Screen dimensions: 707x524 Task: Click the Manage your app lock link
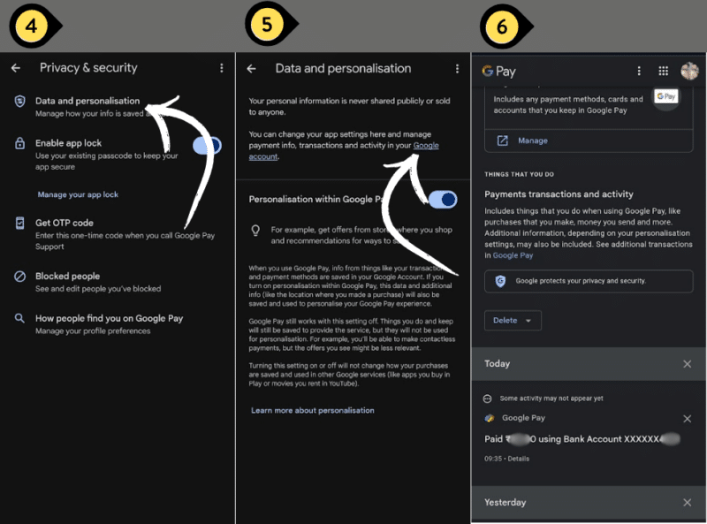coord(78,194)
